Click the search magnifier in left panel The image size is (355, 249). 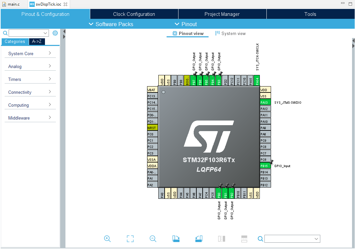5,33
